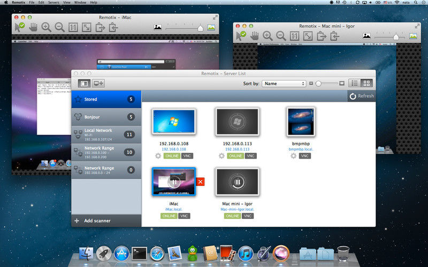The width and height of the screenshot is (428, 267).
Task: Open Terminal from the Dock
Action: tap(139, 254)
